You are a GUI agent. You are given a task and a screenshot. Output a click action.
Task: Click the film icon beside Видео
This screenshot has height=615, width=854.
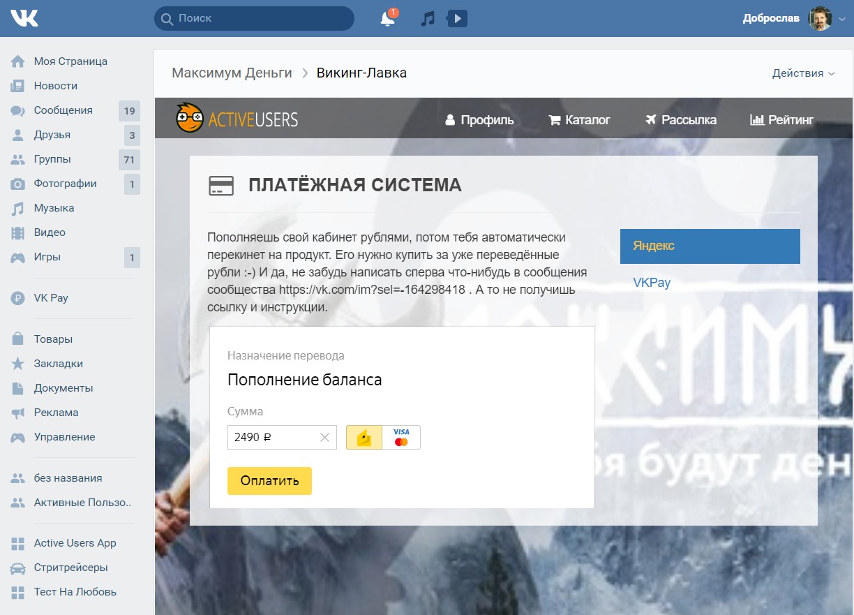(x=18, y=232)
